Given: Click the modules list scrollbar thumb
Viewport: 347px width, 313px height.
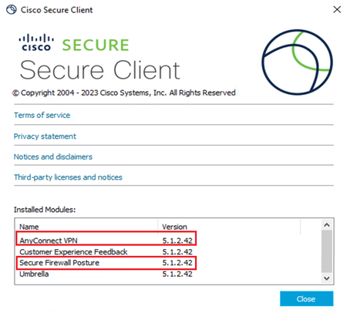Looking at the screenshot, I should [x=327, y=251].
